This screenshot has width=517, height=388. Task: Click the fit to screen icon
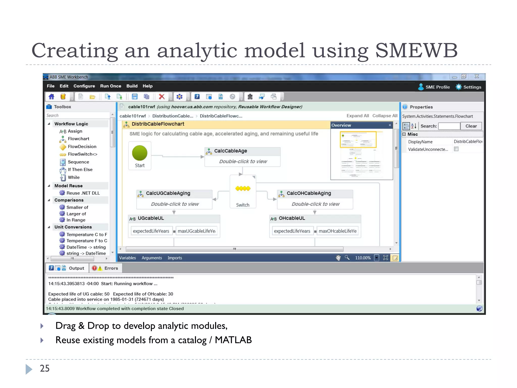385,258
